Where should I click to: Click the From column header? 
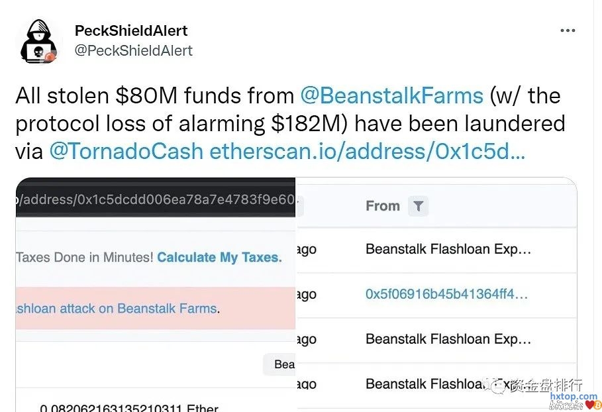383,206
